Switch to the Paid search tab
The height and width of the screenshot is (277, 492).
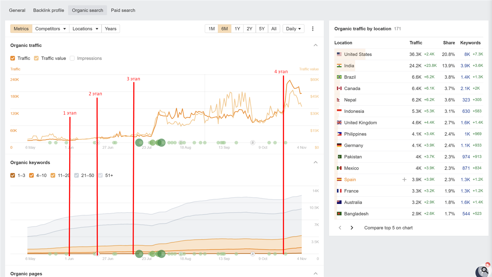tap(123, 10)
